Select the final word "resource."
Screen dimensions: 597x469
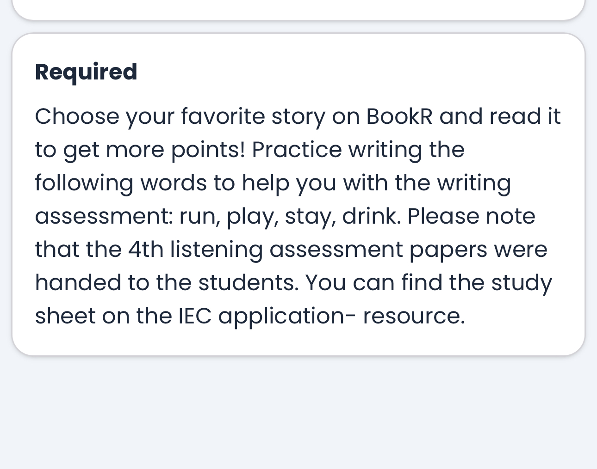[x=414, y=316]
